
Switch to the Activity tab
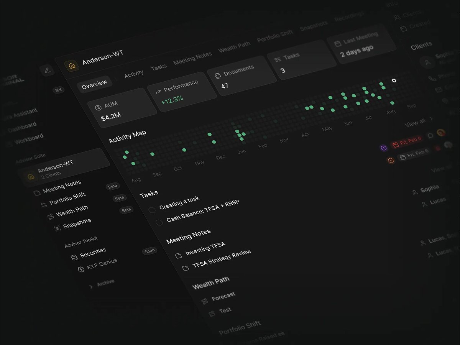[134, 73]
